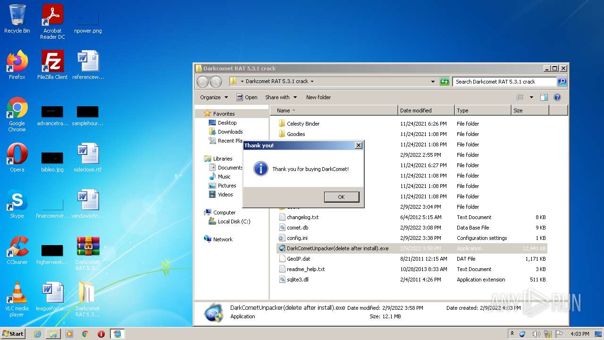Select Computer in navigation pane
The width and height of the screenshot is (604, 340).
tap(224, 212)
